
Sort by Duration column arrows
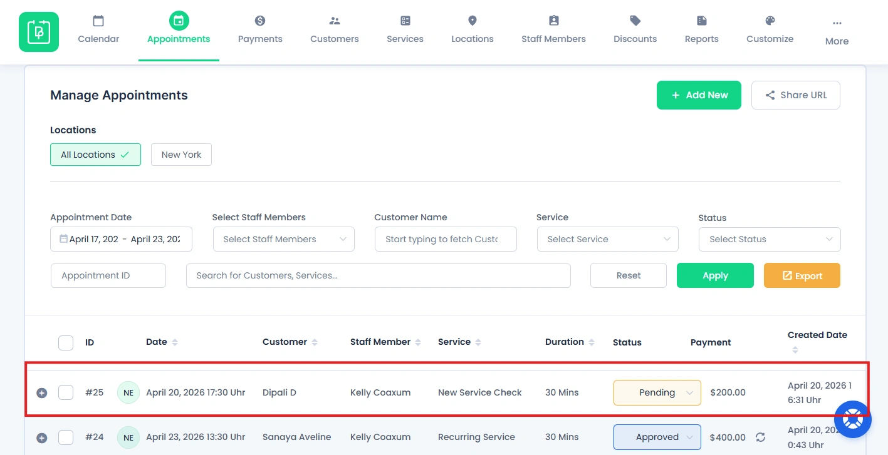pyautogui.click(x=592, y=342)
